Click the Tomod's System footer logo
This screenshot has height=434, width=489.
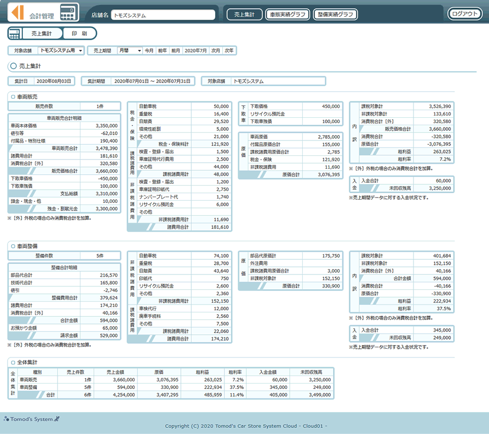32,419
